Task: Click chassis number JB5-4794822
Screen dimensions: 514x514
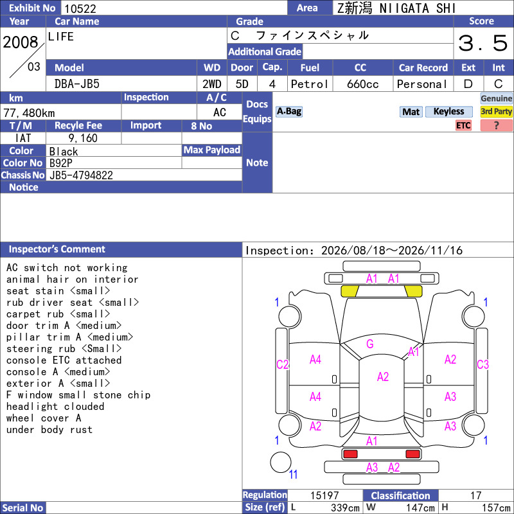Action: tap(81, 175)
